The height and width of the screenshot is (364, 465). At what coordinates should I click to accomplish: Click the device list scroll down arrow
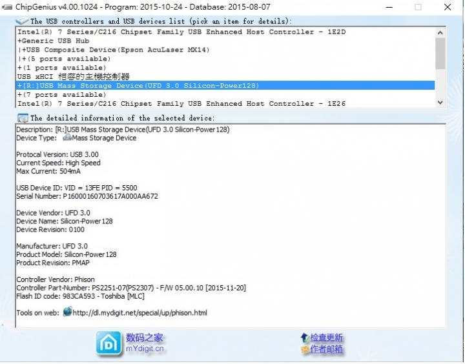pos(440,103)
